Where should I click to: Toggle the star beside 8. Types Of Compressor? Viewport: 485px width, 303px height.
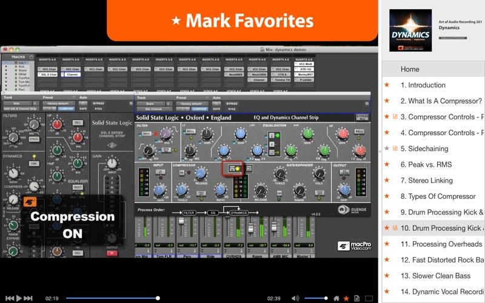[x=387, y=196]
